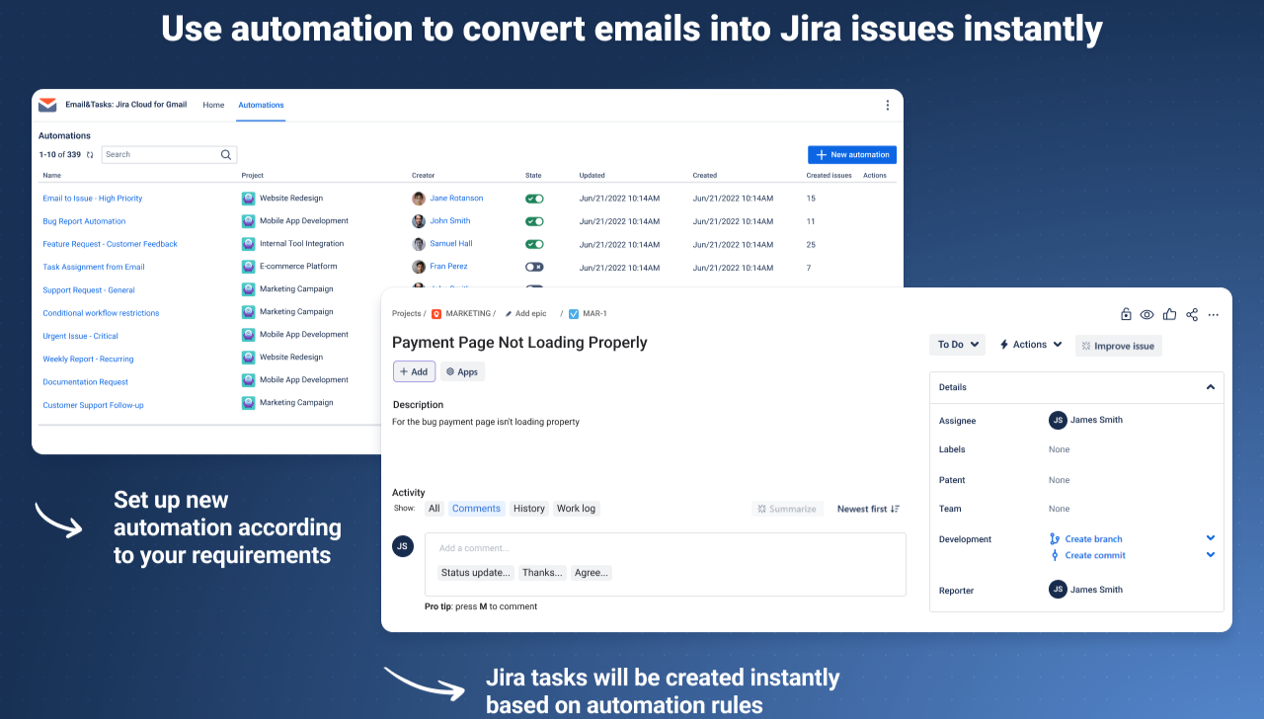1264x719 pixels.
Task: Select the Comments activity tab
Action: pyautogui.click(x=477, y=509)
